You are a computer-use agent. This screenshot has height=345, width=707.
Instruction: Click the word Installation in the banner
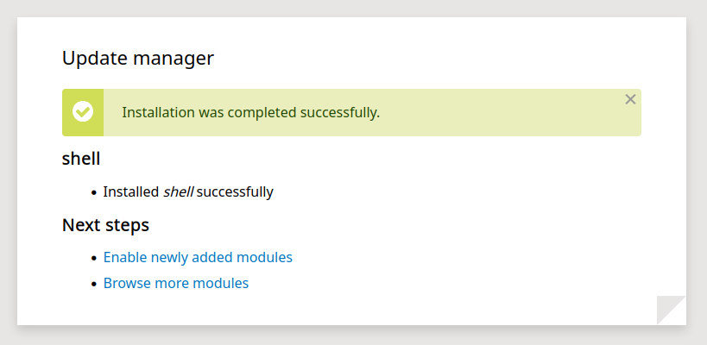(153, 113)
